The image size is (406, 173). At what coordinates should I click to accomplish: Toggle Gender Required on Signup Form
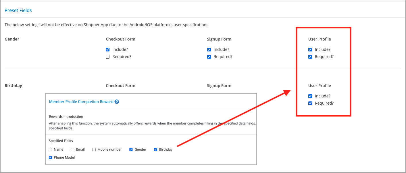(x=209, y=57)
